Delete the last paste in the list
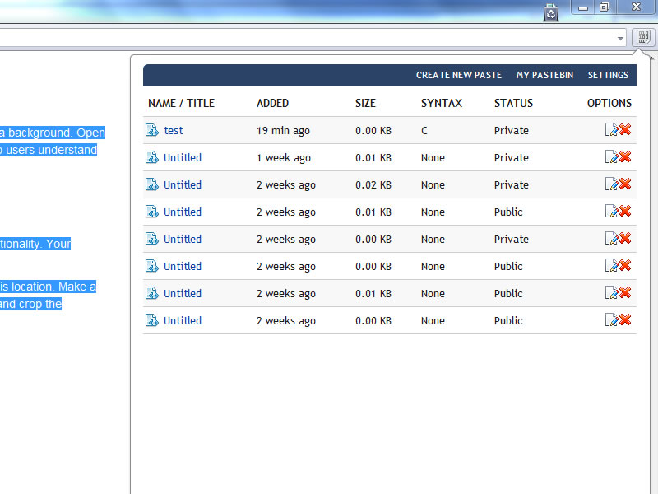Image resolution: width=658 pixels, height=494 pixels. tap(625, 320)
